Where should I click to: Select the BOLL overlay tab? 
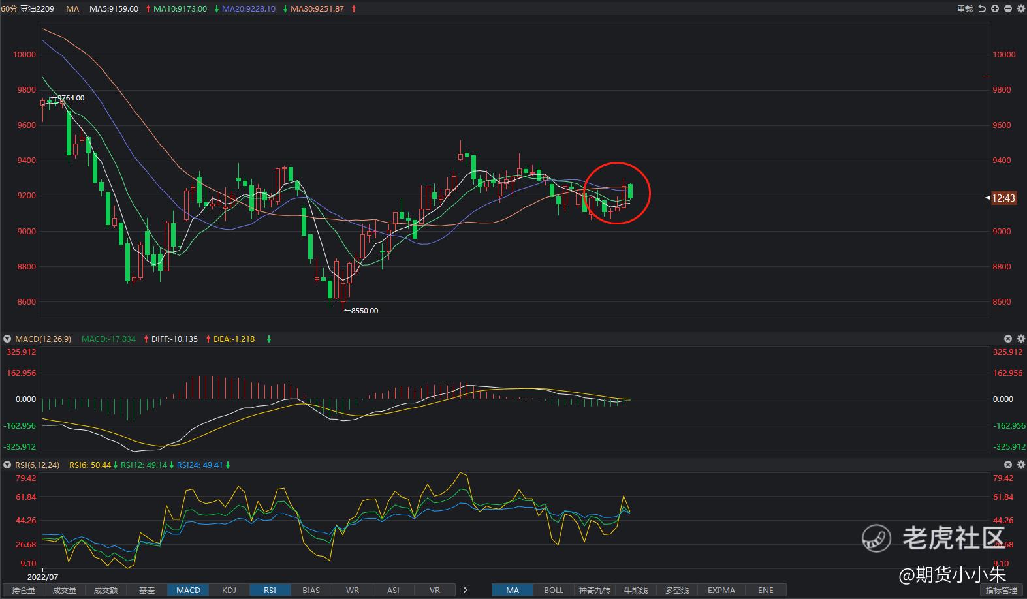(554, 590)
